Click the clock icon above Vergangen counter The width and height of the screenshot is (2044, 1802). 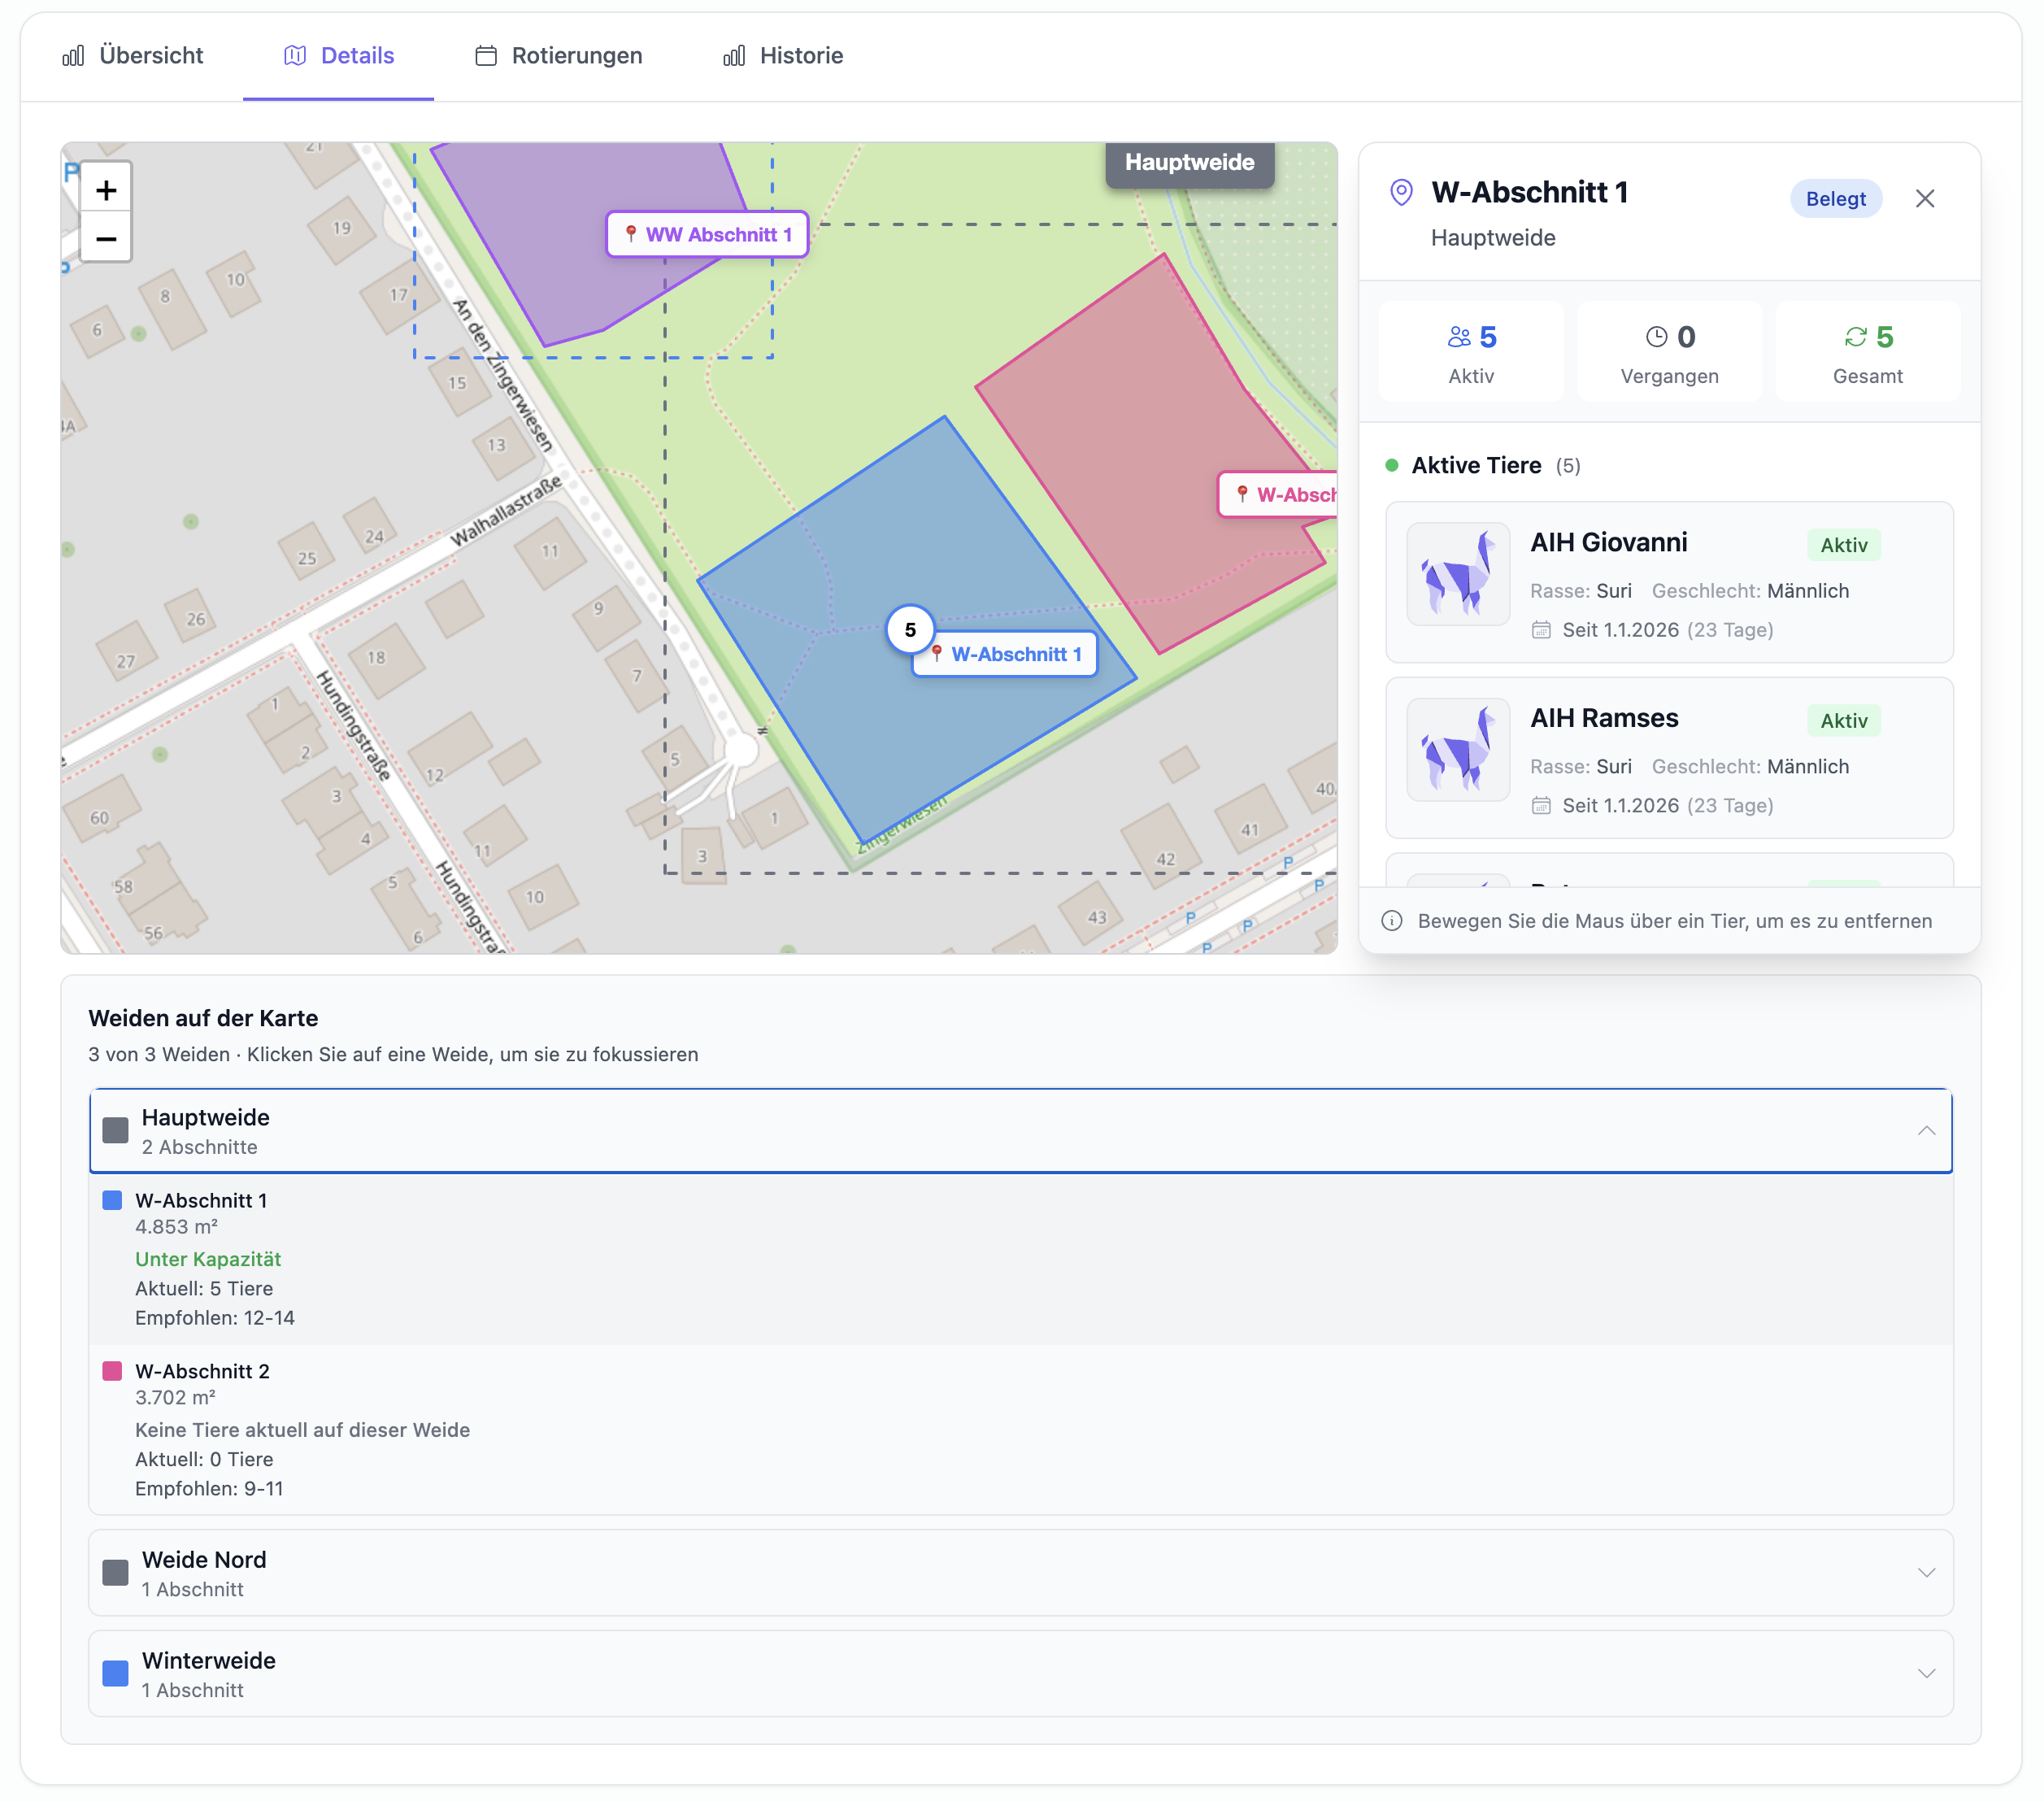point(1656,337)
